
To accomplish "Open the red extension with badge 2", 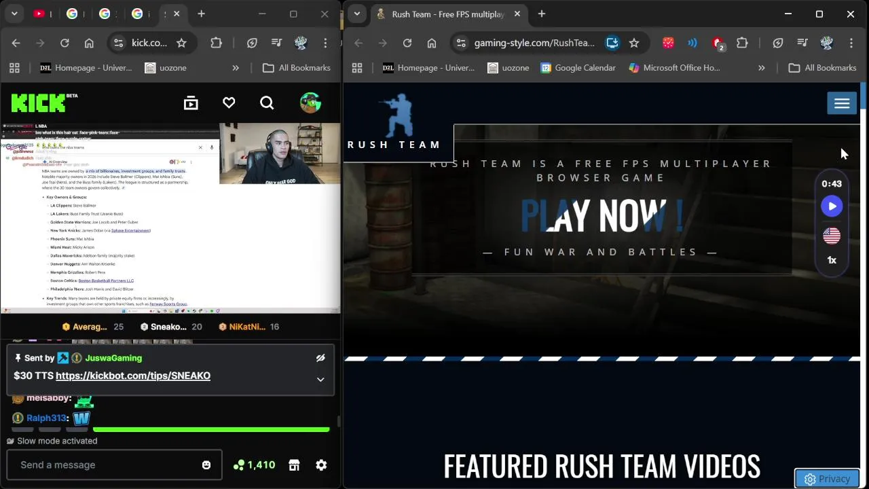I will click(x=718, y=43).
